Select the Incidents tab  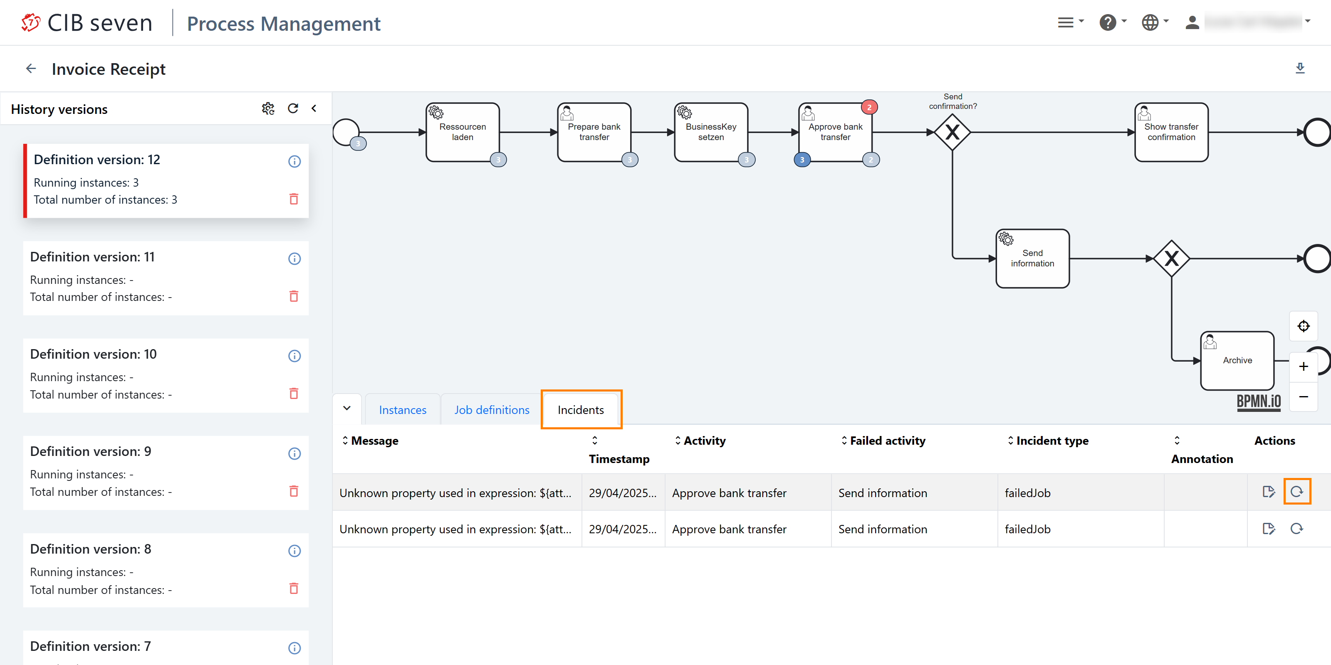(x=581, y=410)
